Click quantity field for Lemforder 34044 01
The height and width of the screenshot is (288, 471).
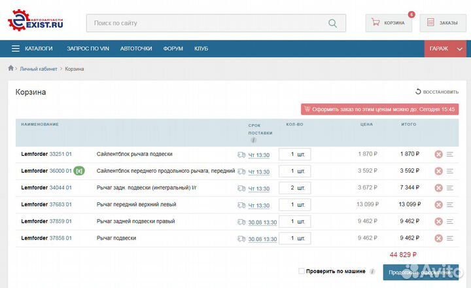tap(294, 188)
